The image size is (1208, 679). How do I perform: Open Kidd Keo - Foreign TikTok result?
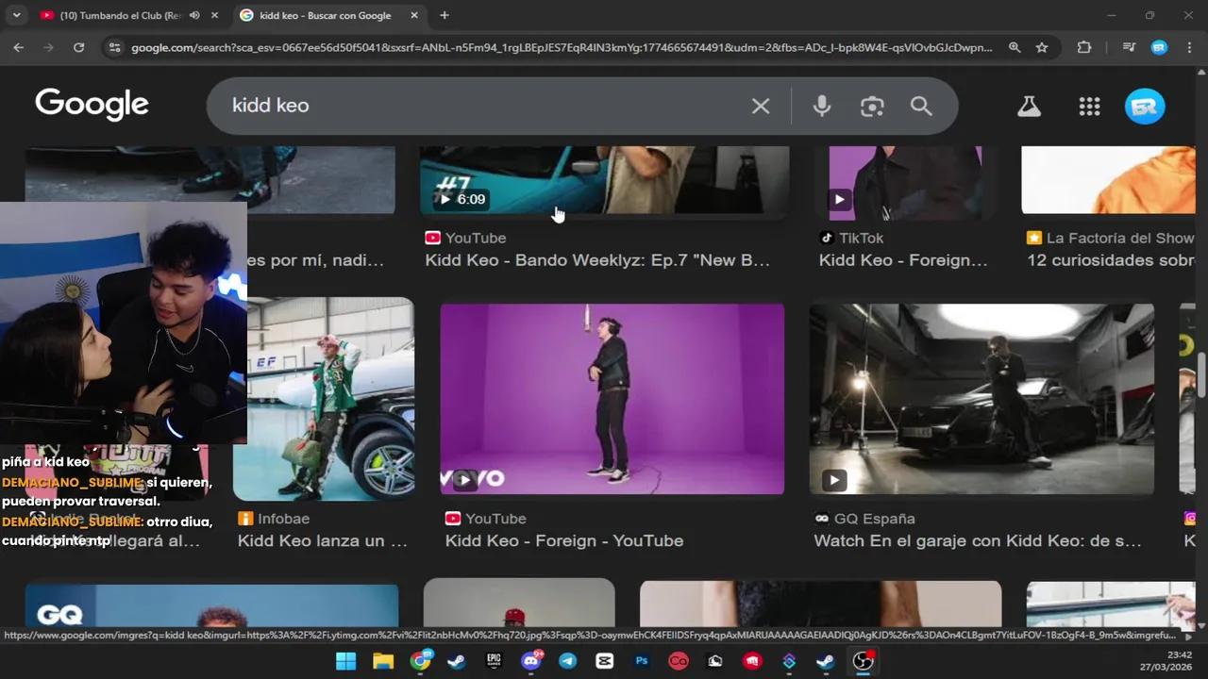(903, 260)
